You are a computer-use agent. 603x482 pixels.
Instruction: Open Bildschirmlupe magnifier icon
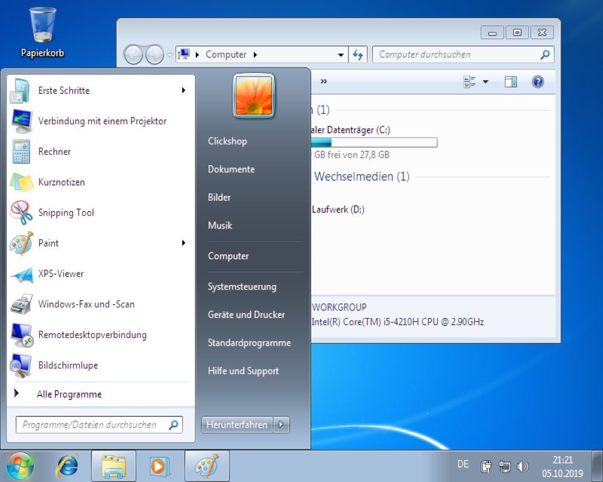(x=21, y=366)
